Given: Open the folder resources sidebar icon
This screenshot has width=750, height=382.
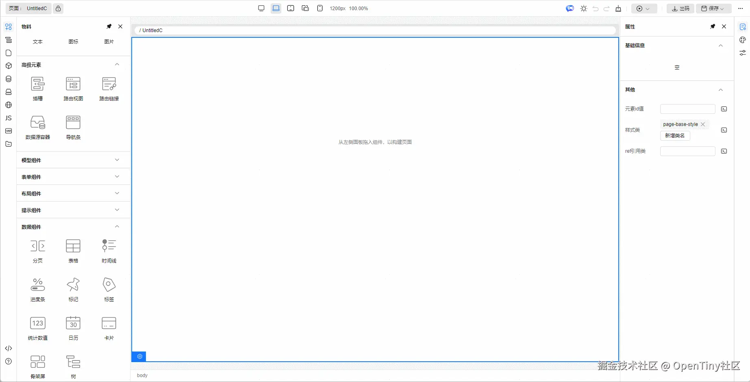Looking at the screenshot, I should pyautogui.click(x=9, y=144).
